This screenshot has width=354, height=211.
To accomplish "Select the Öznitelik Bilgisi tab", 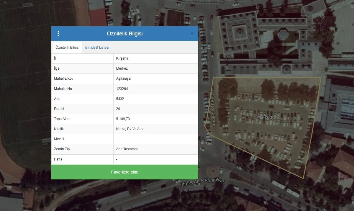I will tap(67, 48).
